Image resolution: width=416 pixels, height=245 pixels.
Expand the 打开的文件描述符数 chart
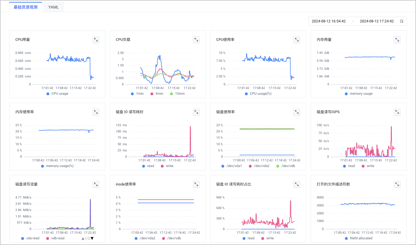click(397, 185)
